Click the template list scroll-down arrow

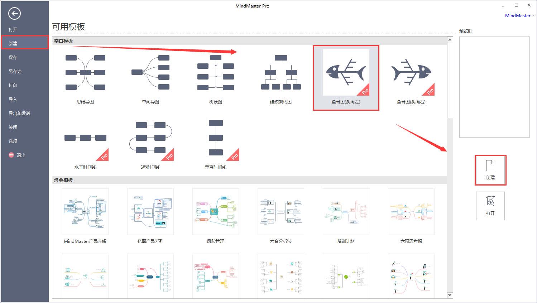coord(450,295)
